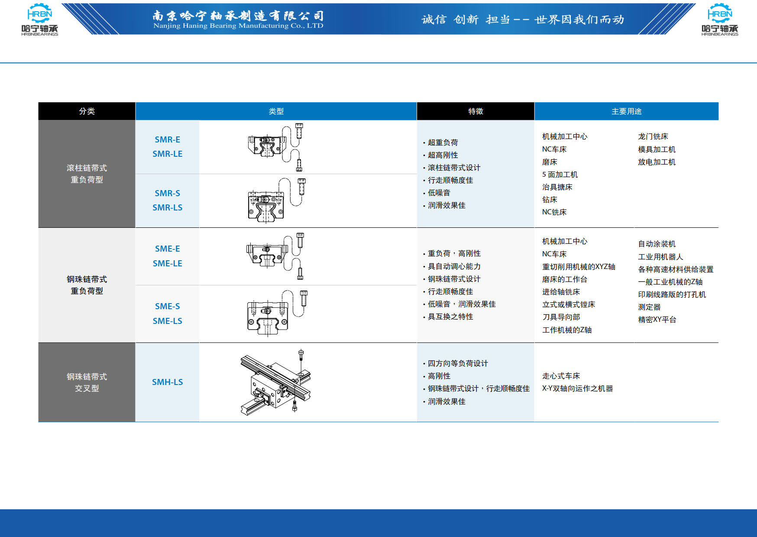Click the 精密XY平台 application text
The image size is (757, 537).
657,320
